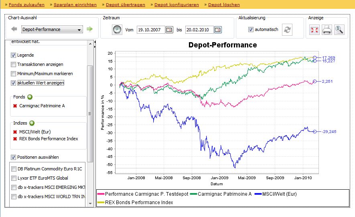Click the red fullscreen display icon

click(314, 30)
